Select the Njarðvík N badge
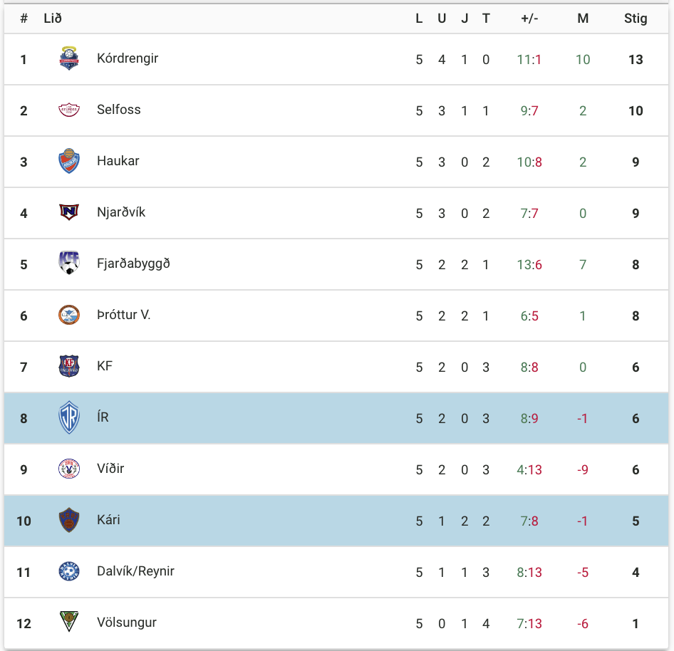This screenshot has width=674, height=651. coord(69,212)
